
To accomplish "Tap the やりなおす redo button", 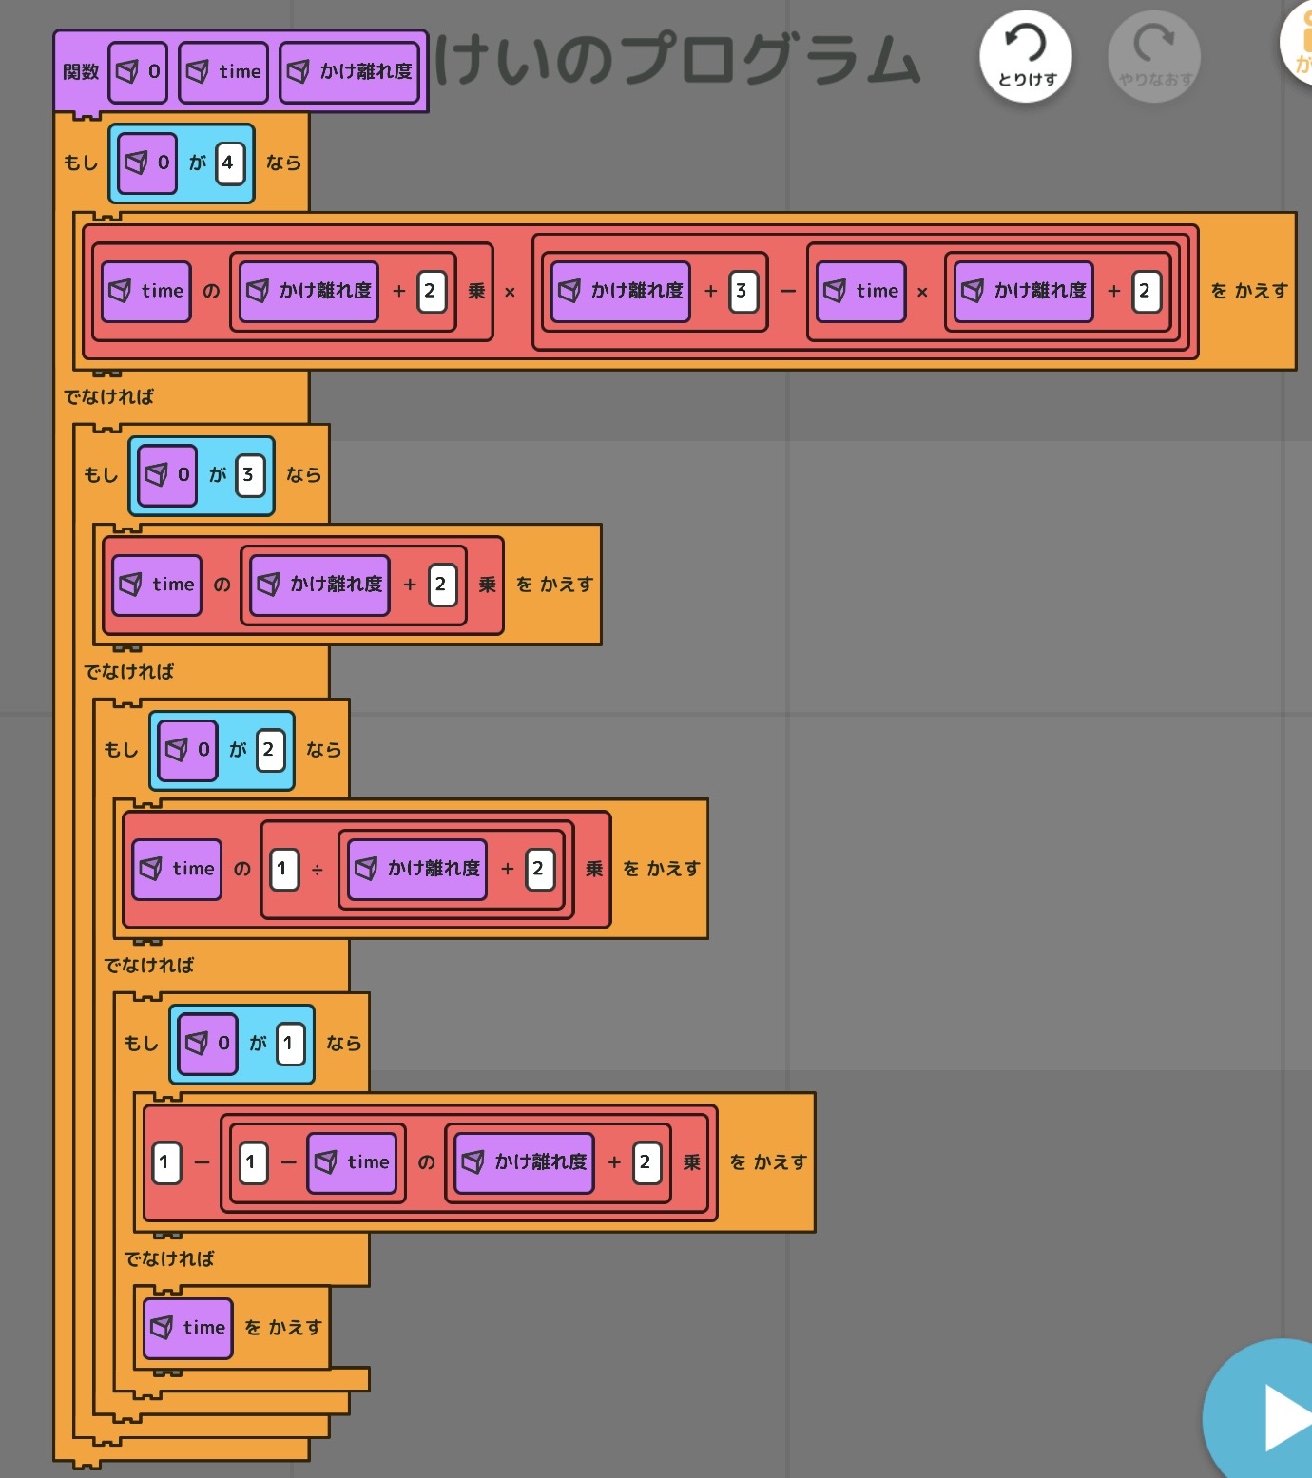I will click(x=1154, y=57).
